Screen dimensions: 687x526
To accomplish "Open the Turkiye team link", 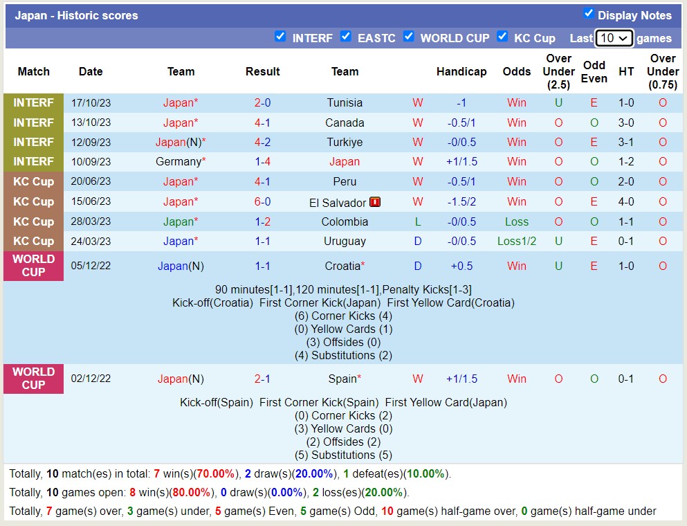I will (345, 142).
